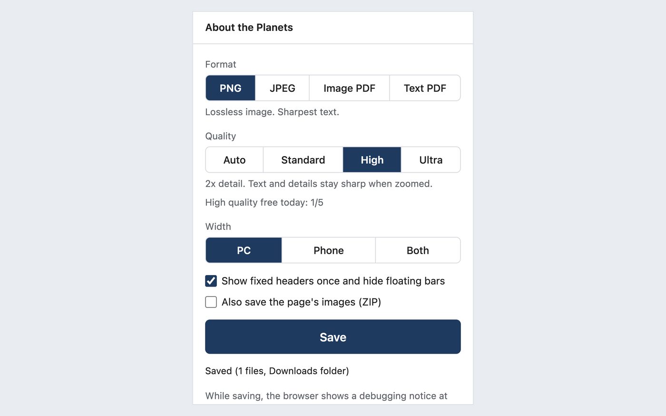Click the debugging notice paragraph at bottom
Viewport: 666px width, 416px height.
326,396
